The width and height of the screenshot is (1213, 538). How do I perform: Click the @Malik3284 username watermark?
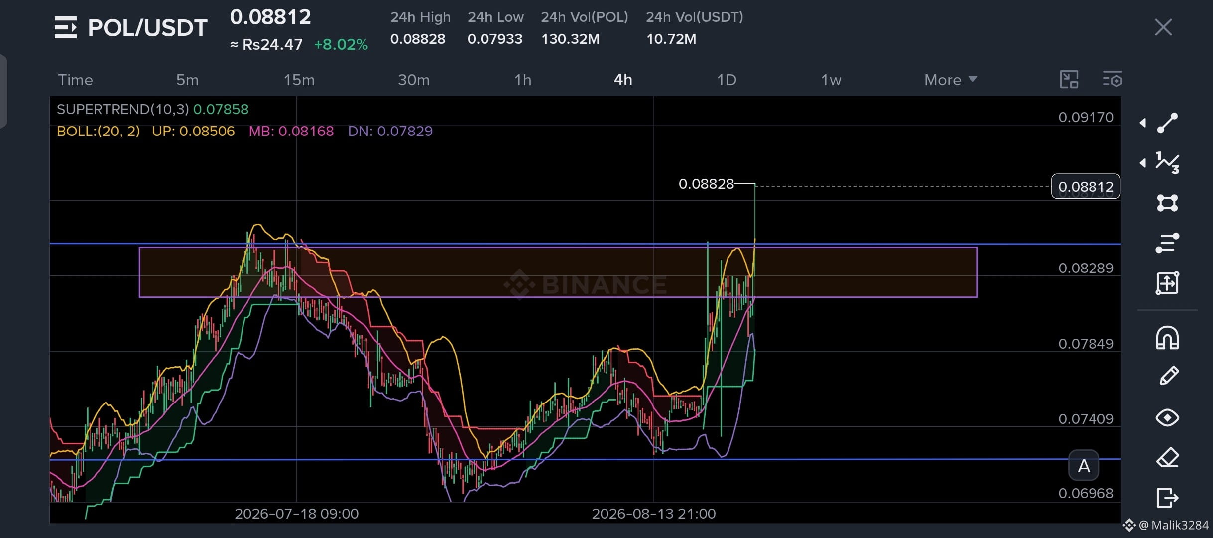click(1174, 525)
